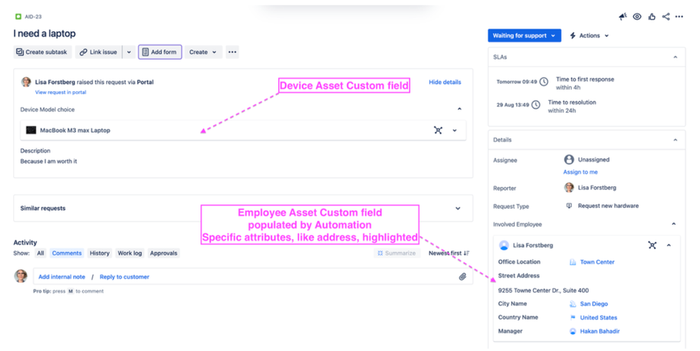Open Hakan Bahadir manager link
Viewport: 700px width, 351px height.
pyautogui.click(x=600, y=331)
